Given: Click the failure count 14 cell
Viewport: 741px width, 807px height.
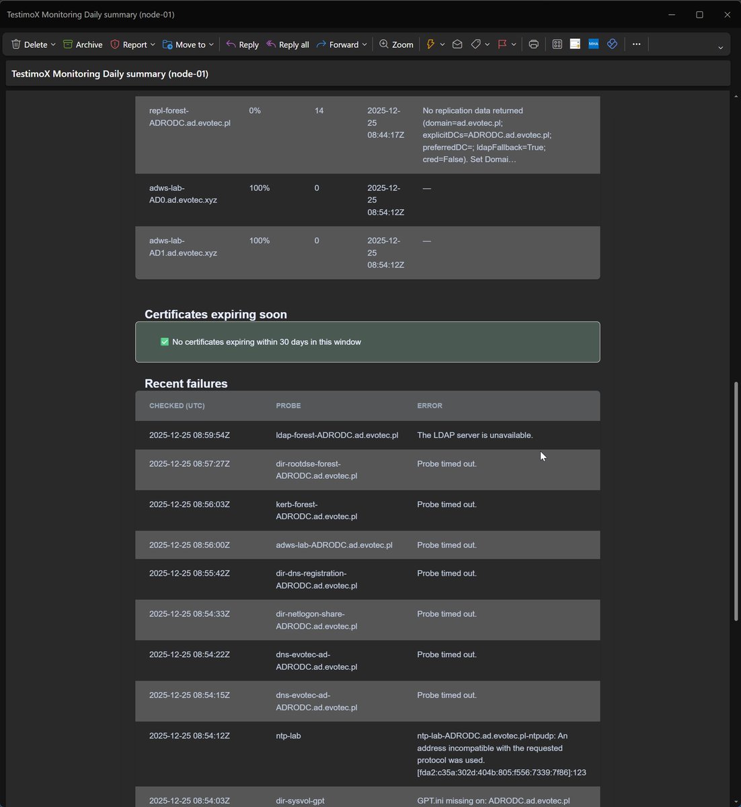Looking at the screenshot, I should (x=319, y=110).
